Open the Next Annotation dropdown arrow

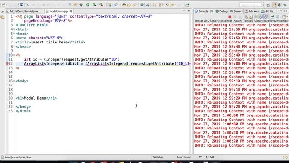point(157,5)
